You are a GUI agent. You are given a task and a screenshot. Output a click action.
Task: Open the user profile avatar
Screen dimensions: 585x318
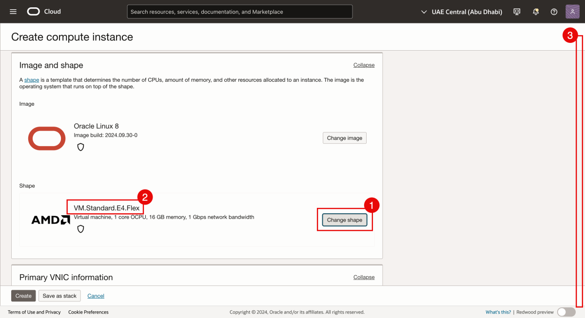(x=572, y=11)
